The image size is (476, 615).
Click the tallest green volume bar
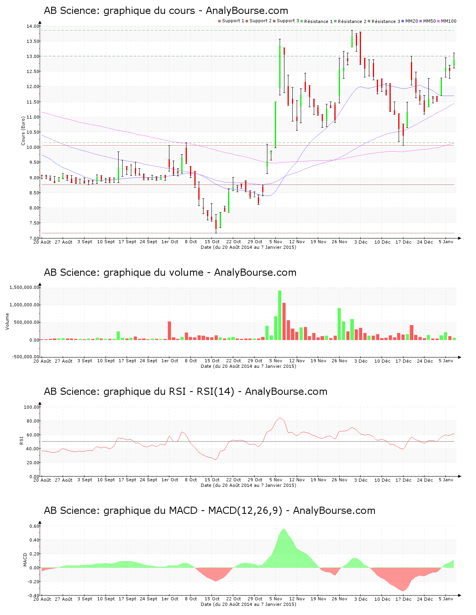click(280, 315)
